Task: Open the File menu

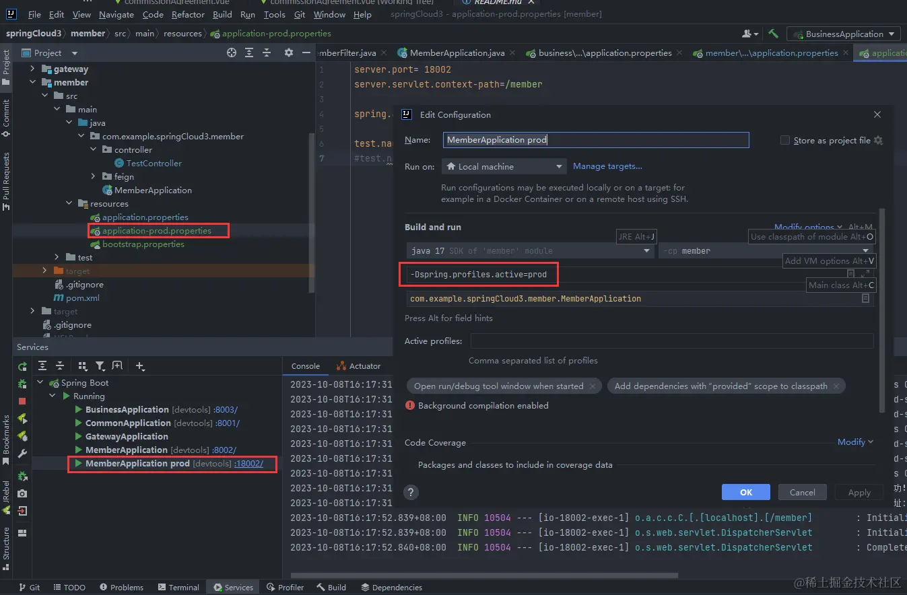Action: click(x=34, y=14)
